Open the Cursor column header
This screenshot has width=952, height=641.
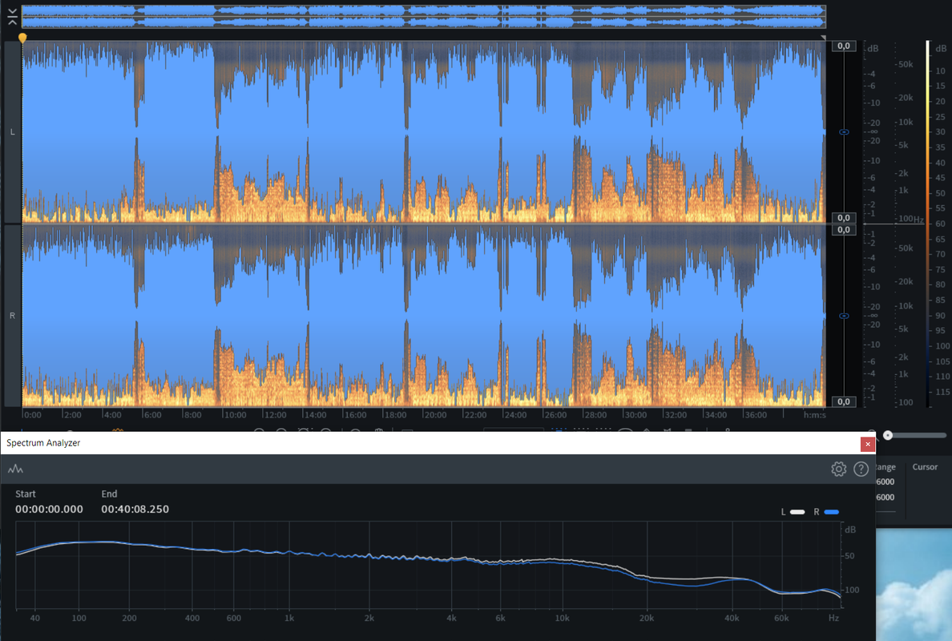(x=925, y=467)
